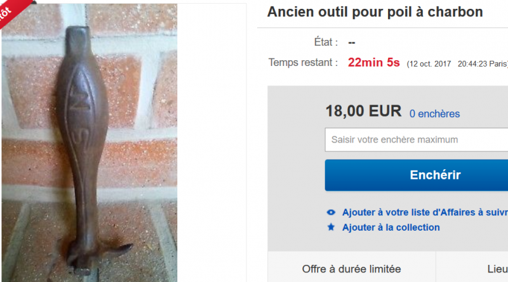
Task: Open the coal stove tool product photo
Action: coord(90,143)
